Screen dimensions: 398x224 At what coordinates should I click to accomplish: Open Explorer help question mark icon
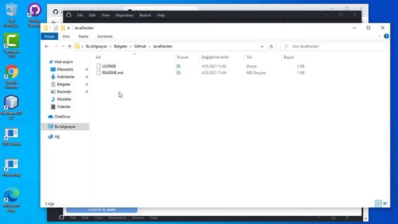[386, 36]
